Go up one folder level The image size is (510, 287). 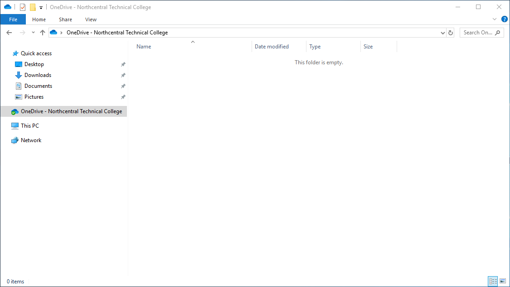(43, 33)
